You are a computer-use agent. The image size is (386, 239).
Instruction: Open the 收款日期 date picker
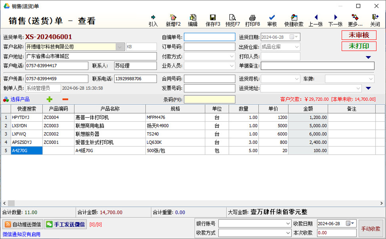(350, 224)
